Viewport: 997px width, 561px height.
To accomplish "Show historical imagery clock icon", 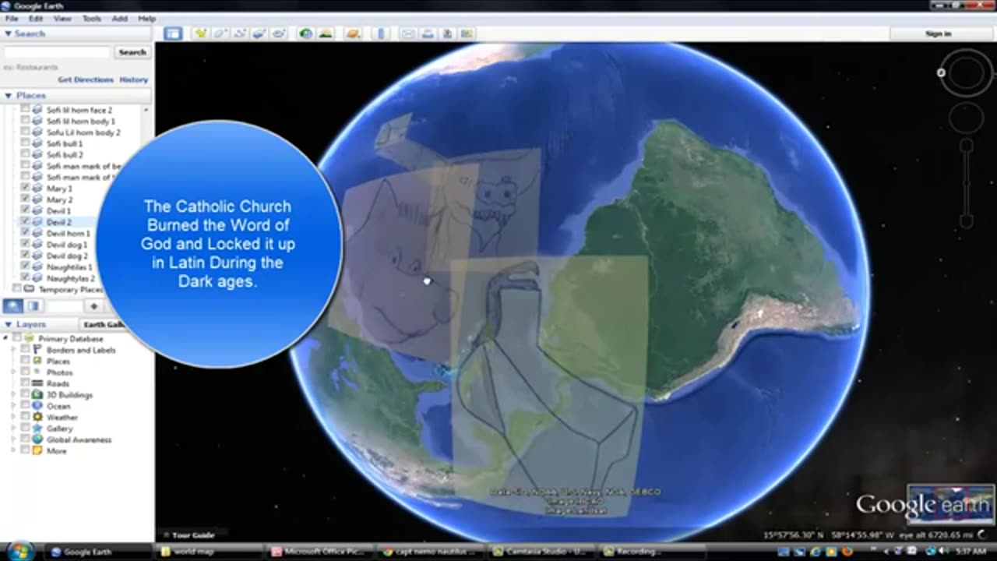I will [x=306, y=34].
